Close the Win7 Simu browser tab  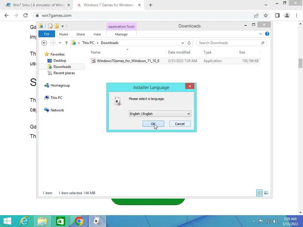click(x=69, y=5)
